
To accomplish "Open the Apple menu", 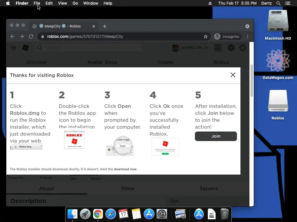I will click(x=8, y=3).
